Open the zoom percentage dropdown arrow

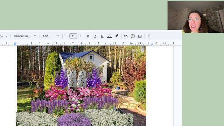coord(7,36)
